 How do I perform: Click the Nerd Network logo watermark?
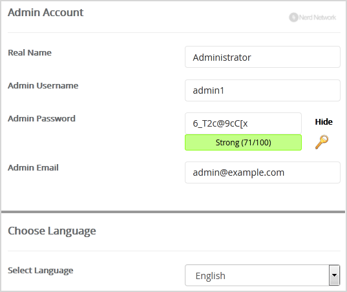click(x=313, y=17)
